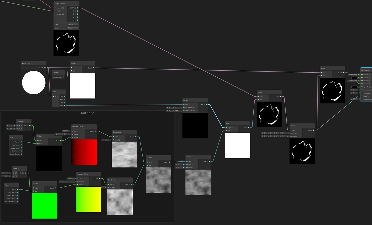Viewport: 372px width, 225px height.
Task: Click the Y field showing 0.15 on Vector 2
Action: pos(6,176)
